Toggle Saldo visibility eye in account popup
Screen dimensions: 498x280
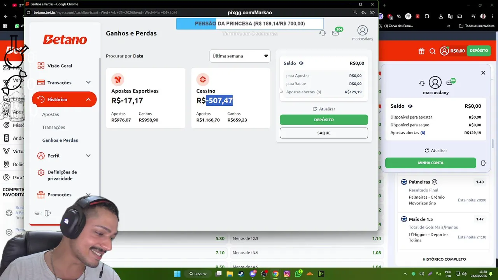click(301, 63)
